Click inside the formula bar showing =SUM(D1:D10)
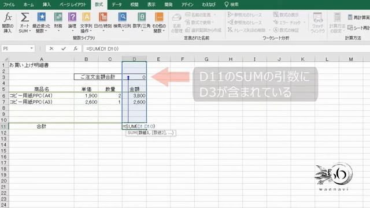This screenshot has width=370, height=208. pyautogui.click(x=227, y=49)
